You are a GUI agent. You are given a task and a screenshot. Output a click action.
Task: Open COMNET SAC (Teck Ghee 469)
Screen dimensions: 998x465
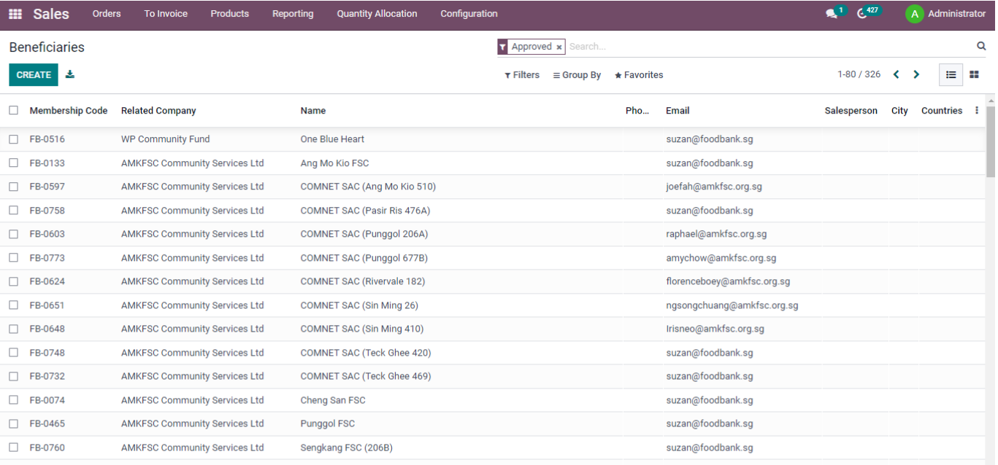coord(366,376)
